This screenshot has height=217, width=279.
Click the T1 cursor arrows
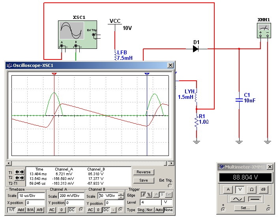pos(19,172)
